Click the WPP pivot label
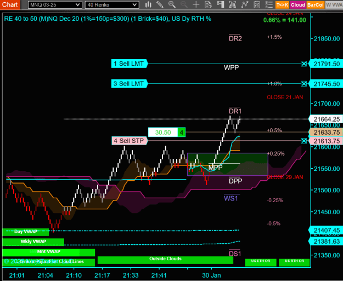 coord(231,68)
